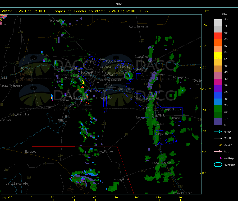Image resolution: width=238 pixels, height=201 pixels.
Task: Click the 'El_Desvio' map label
Action: (62, 100)
